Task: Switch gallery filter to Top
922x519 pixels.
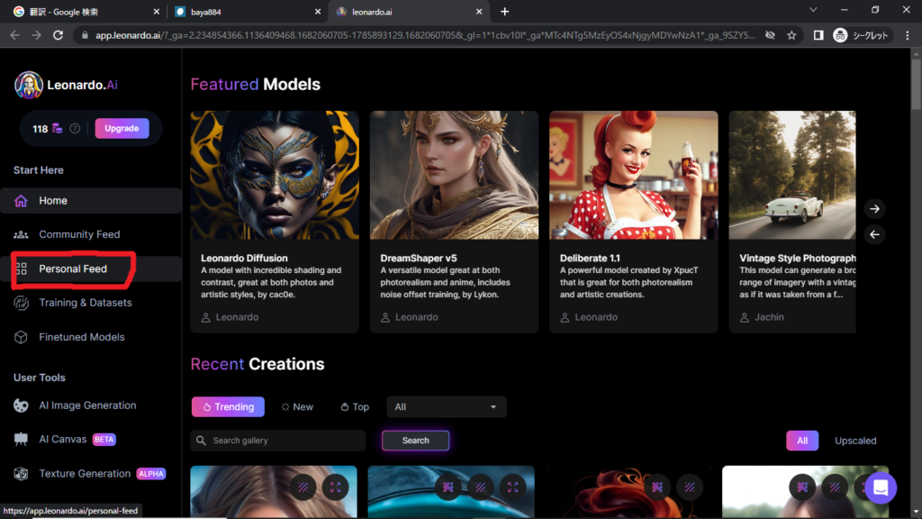Action: tap(355, 407)
